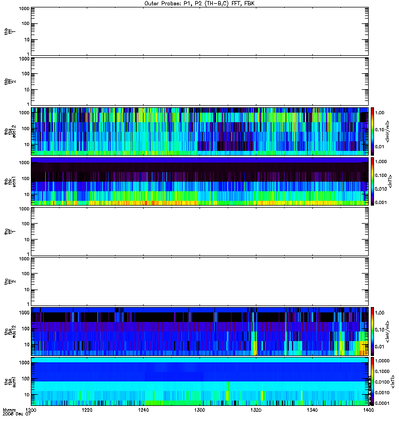Click the 1400 time axis end label
The width and height of the screenshot is (399, 425).
[x=368, y=410]
